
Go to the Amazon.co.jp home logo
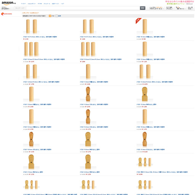[9, 3]
